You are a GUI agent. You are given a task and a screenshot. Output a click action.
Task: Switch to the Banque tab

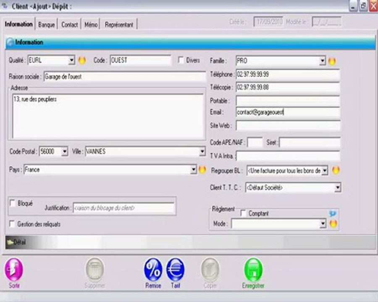coord(47,25)
